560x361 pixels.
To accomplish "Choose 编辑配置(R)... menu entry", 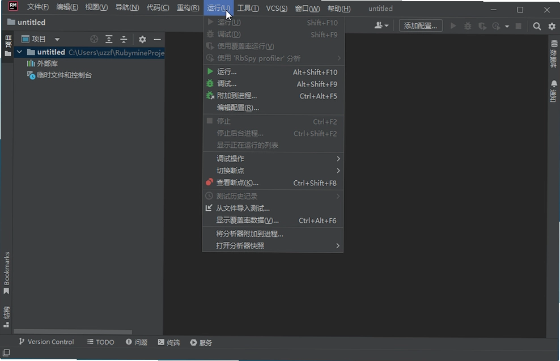I will pos(273,108).
